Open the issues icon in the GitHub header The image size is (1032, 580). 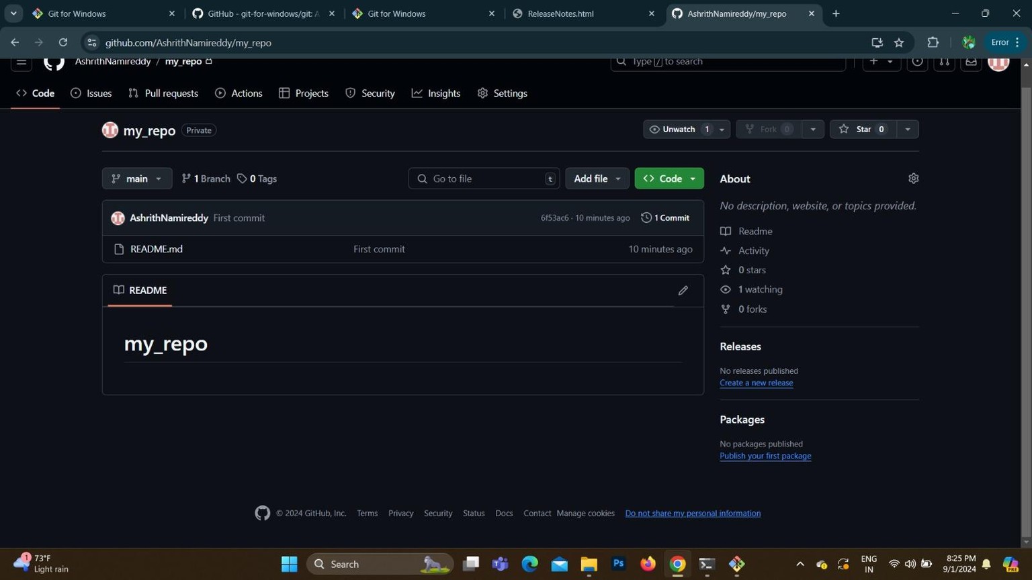[917, 62]
